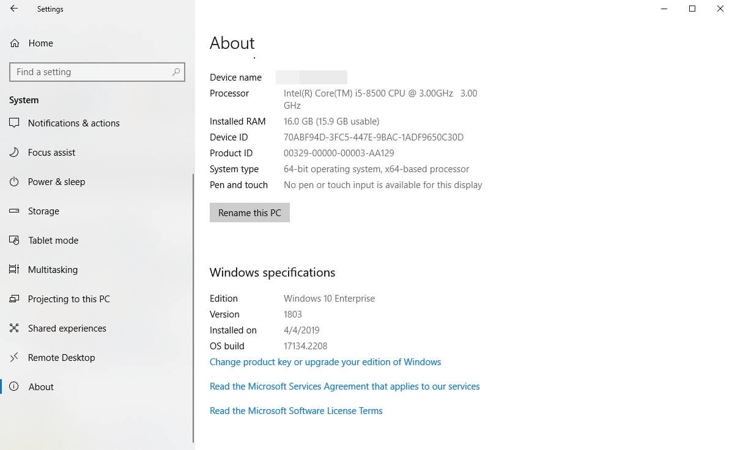
Task: Click the Remote Desktop icon
Action: 14,357
